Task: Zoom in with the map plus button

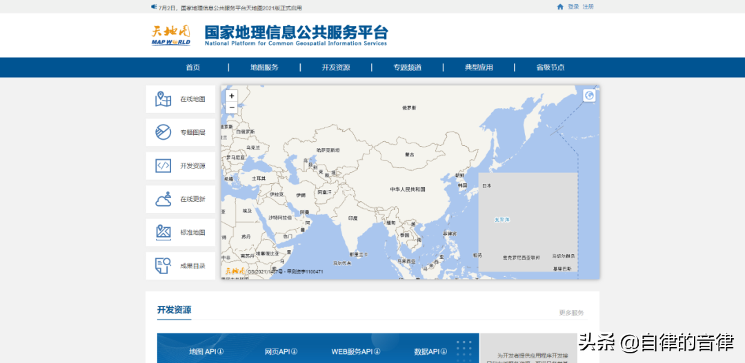Action: point(231,96)
